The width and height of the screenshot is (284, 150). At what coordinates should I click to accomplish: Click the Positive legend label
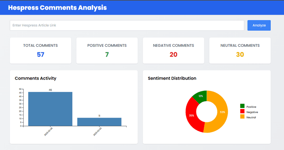(x=251, y=107)
